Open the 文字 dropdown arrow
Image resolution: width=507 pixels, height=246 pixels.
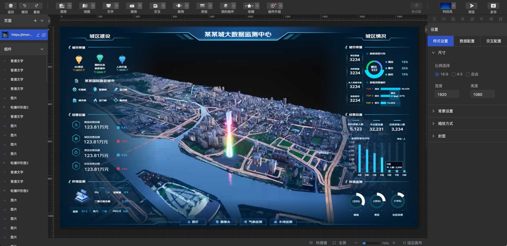(116, 6)
